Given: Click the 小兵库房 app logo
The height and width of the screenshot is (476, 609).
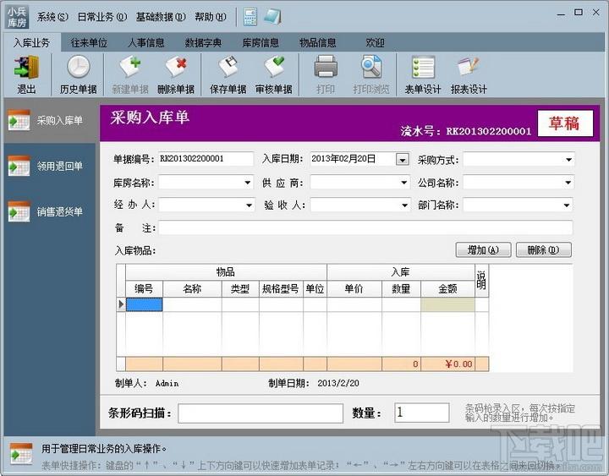Looking at the screenshot, I should (17, 17).
